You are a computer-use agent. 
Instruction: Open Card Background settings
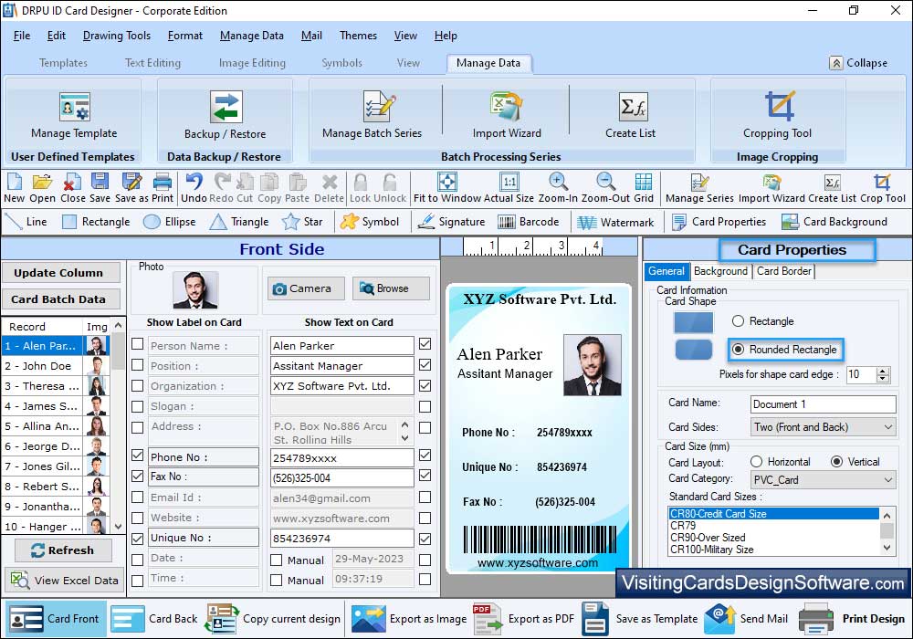tap(834, 222)
